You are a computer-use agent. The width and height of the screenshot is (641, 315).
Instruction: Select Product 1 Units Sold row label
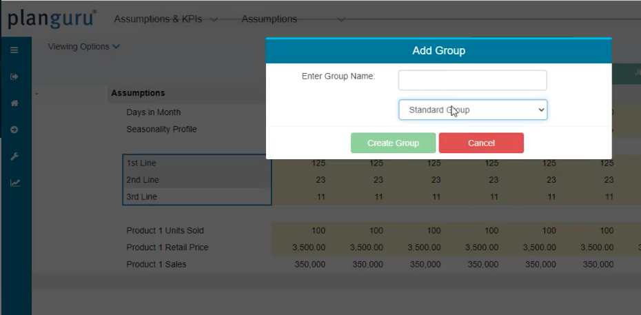tap(165, 230)
